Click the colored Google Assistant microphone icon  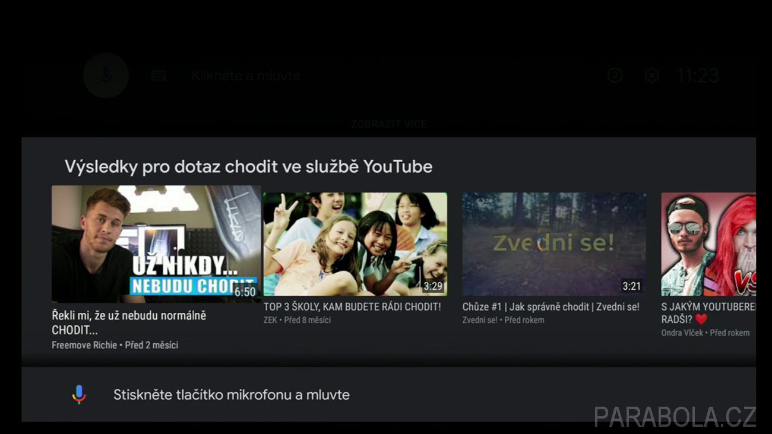pos(79,395)
